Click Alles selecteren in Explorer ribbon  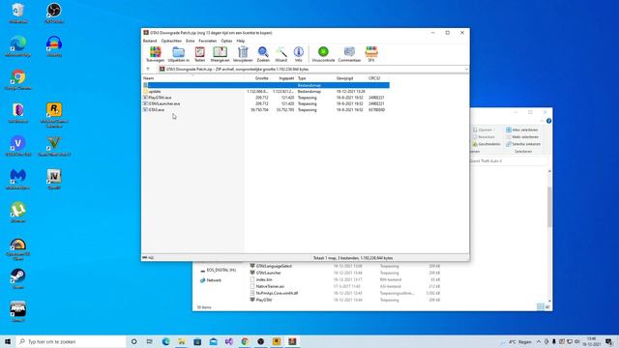coord(522,130)
